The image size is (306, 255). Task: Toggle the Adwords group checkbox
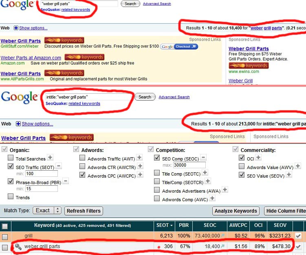pyautogui.click(x=76, y=149)
